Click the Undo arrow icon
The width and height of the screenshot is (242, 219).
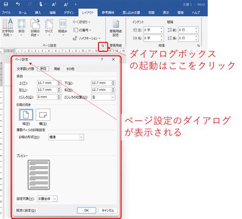point(18,4)
